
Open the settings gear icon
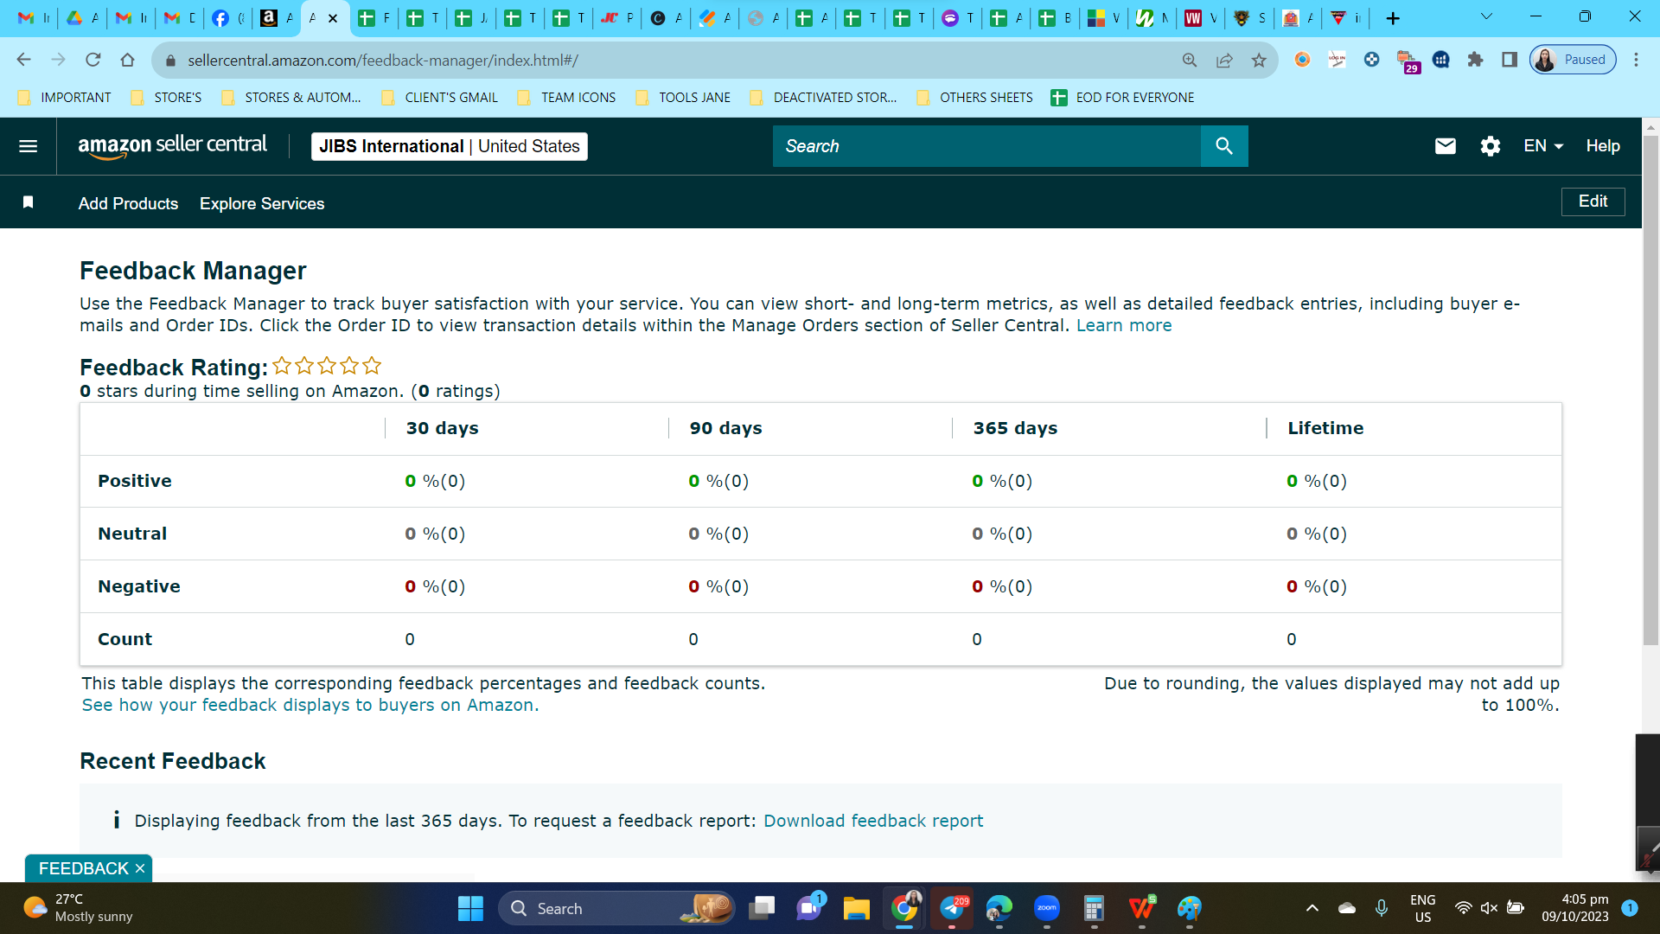click(x=1490, y=146)
